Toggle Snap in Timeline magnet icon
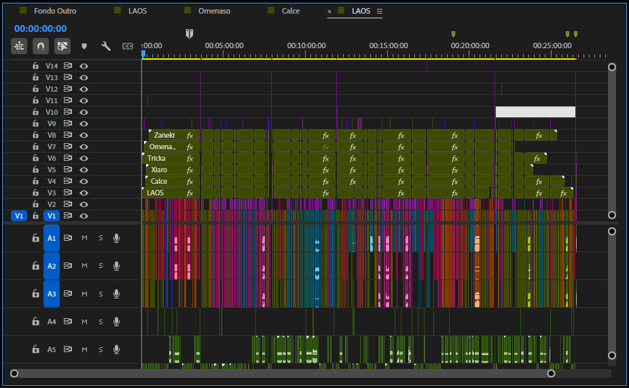This screenshot has height=388, width=629. click(x=41, y=46)
